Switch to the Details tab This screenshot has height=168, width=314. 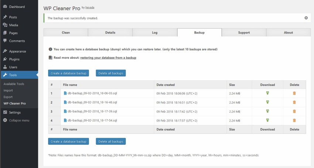[110, 32]
